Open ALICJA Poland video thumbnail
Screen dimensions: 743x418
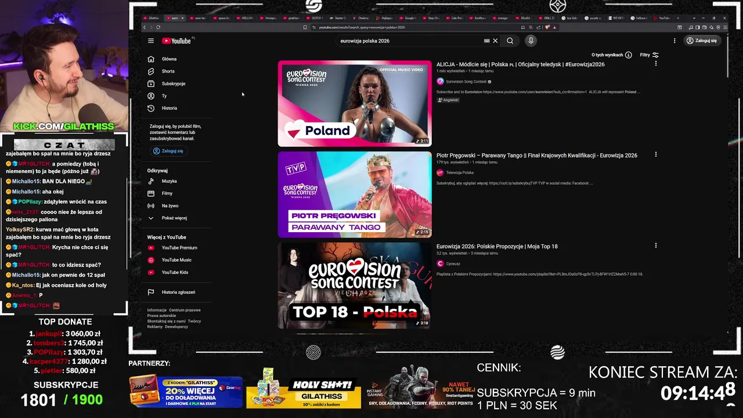point(355,103)
